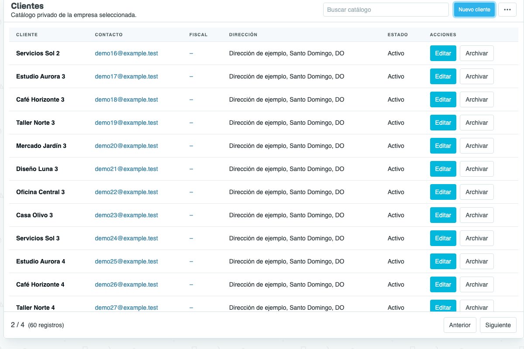Edit the Mercado Jardín 3 client
The image size is (524, 349).
tap(443, 146)
